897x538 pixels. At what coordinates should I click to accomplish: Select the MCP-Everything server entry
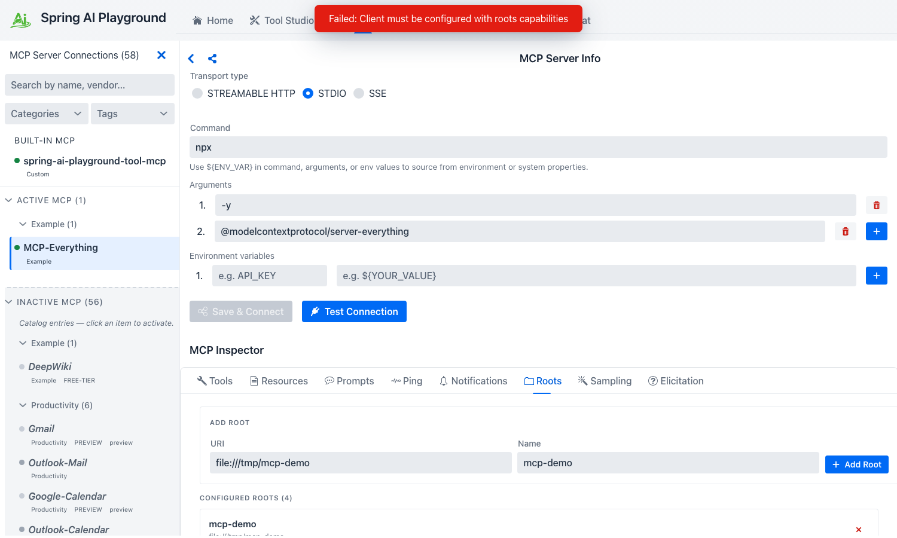coord(95,253)
